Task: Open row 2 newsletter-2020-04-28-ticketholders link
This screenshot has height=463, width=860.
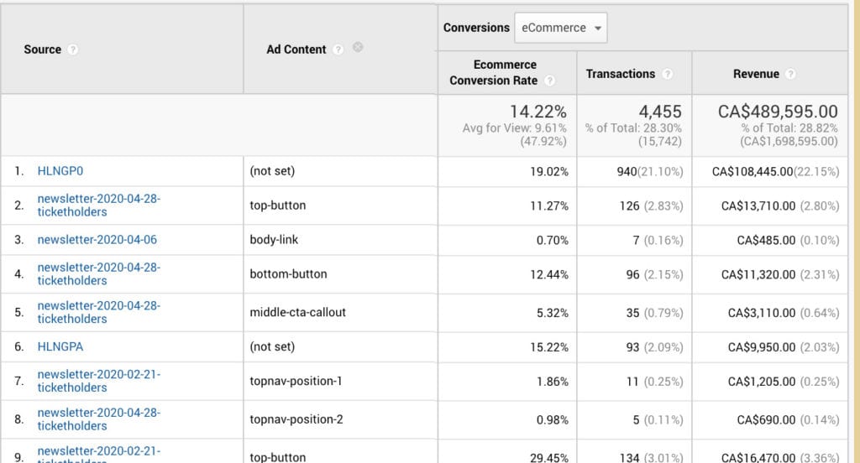Action: click(x=98, y=205)
